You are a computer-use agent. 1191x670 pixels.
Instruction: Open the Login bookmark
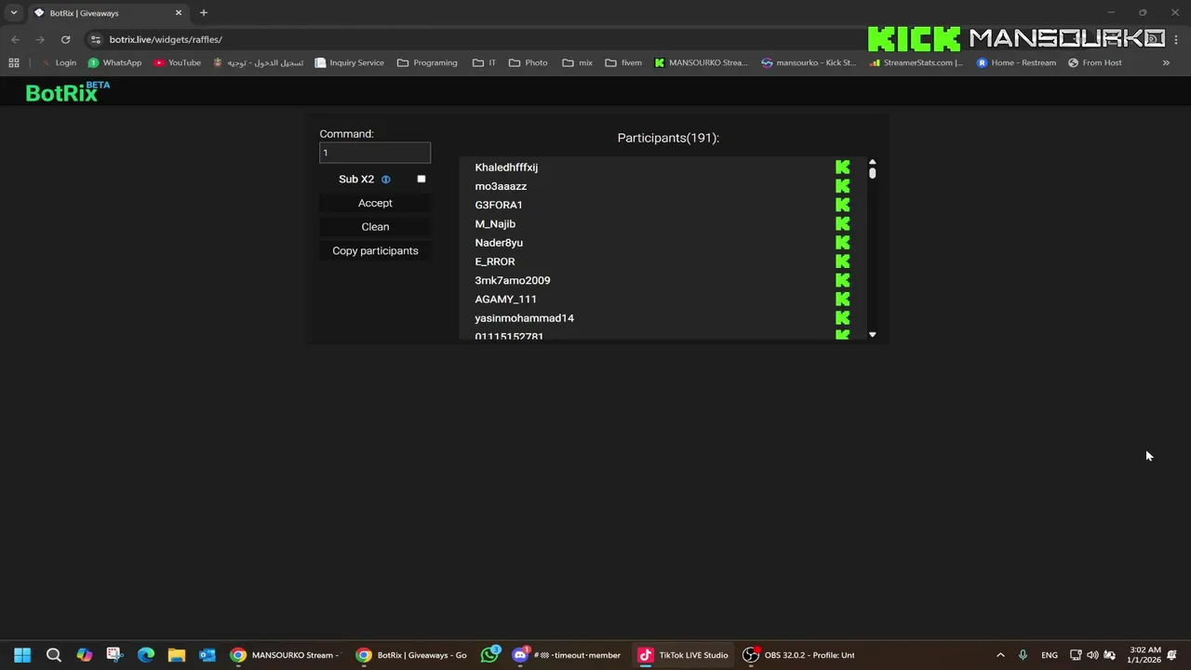tap(59, 62)
